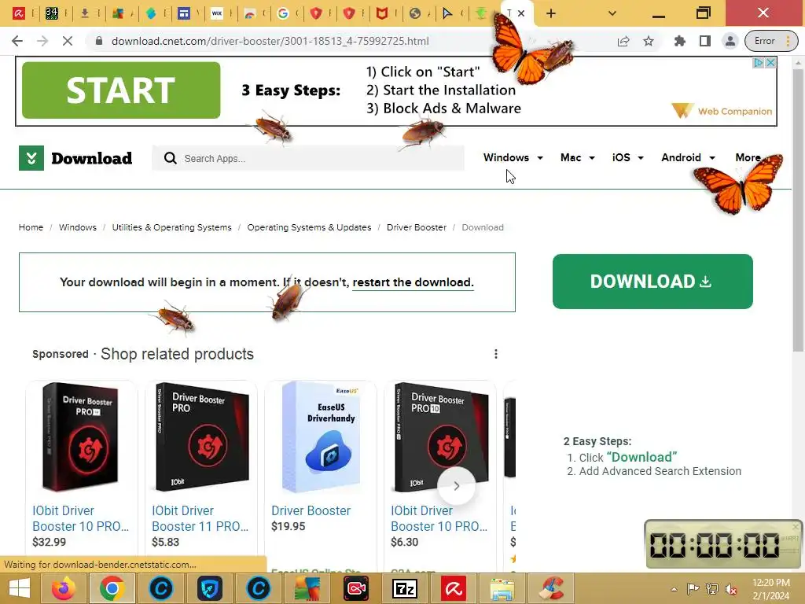805x604 pixels.
Task: Open the Chrome extensions puzzle icon
Action: point(680,41)
